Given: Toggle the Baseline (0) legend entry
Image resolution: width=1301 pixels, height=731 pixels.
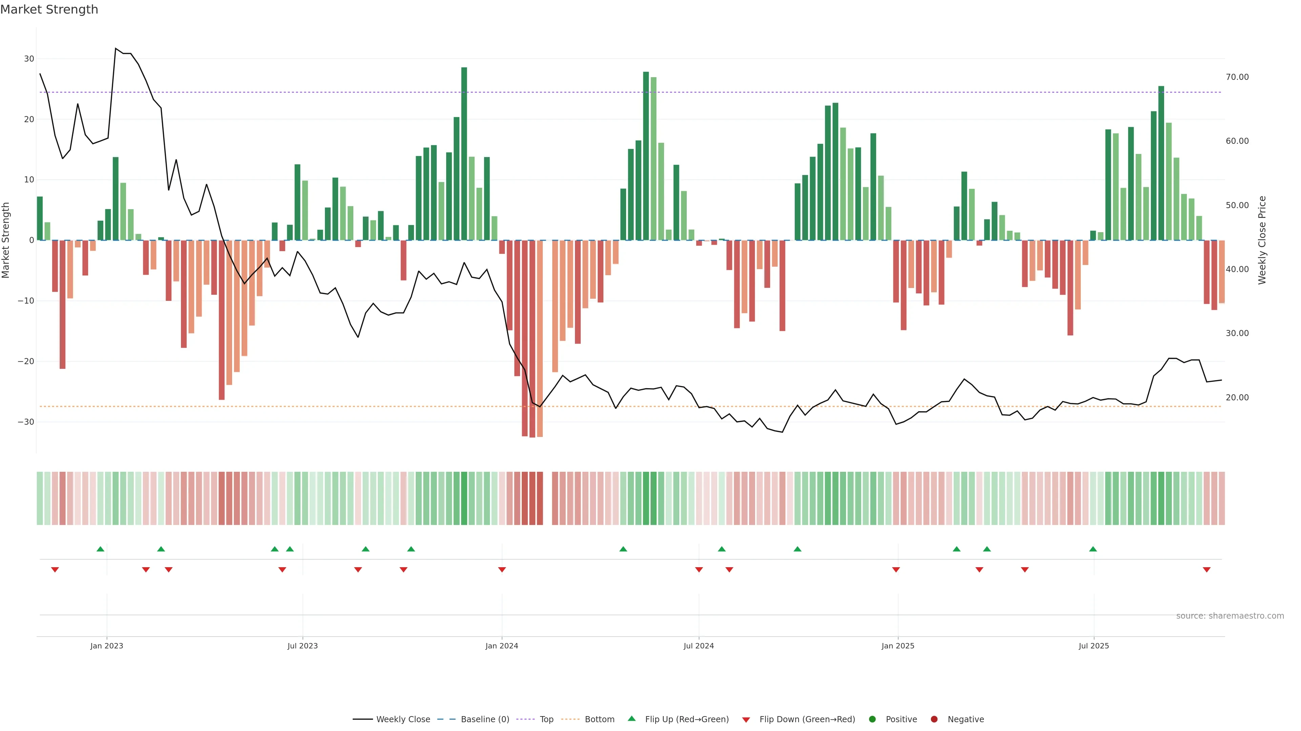Looking at the screenshot, I should [x=484, y=719].
